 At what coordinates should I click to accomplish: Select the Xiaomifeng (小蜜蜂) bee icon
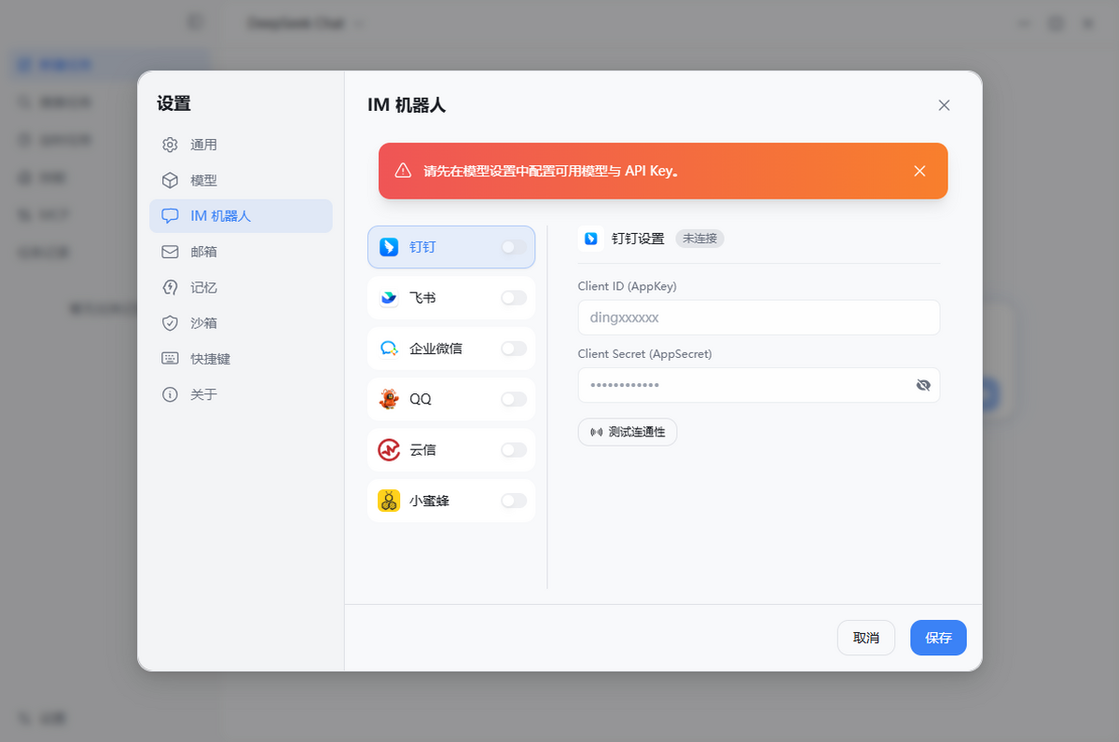click(x=389, y=501)
